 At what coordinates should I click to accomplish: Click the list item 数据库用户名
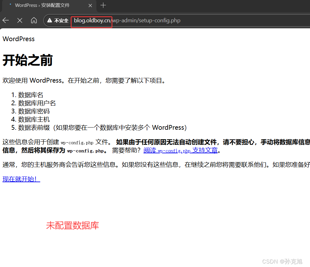pyautogui.click(x=37, y=103)
